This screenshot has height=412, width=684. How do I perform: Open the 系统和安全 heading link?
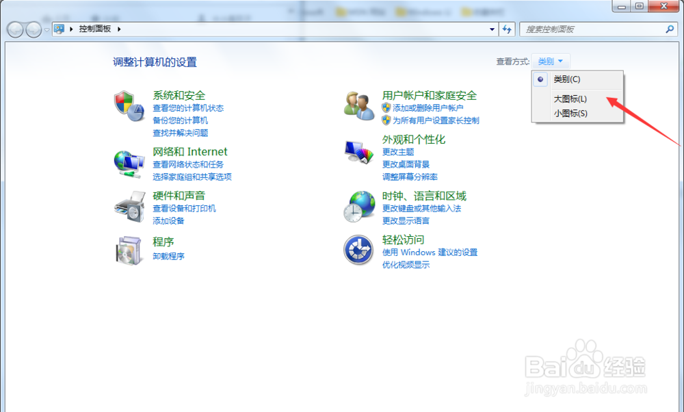179,95
